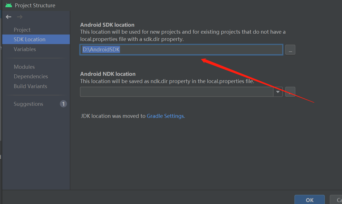Open the Gradle Settings link
Image resolution: width=342 pixels, height=204 pixels.
coord(166,116)
